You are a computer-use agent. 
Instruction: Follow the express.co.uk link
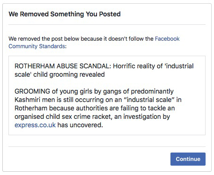pyautogui.click(x=35, y=125)
